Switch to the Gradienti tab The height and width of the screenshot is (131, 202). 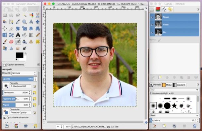tap(179, 85)
